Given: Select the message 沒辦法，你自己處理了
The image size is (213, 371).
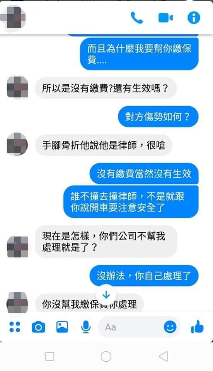Looking at the screenshot, I should tap(144, 276).
